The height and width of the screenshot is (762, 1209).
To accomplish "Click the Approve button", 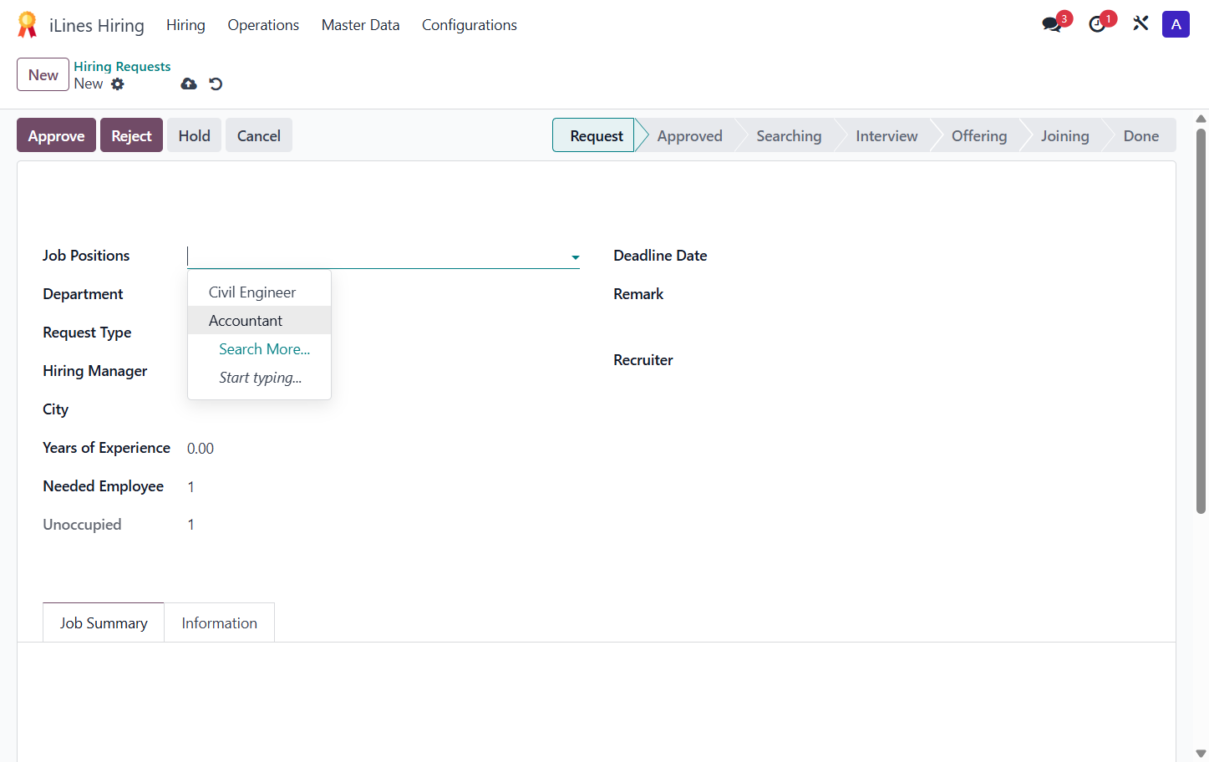I will (56, 135).
